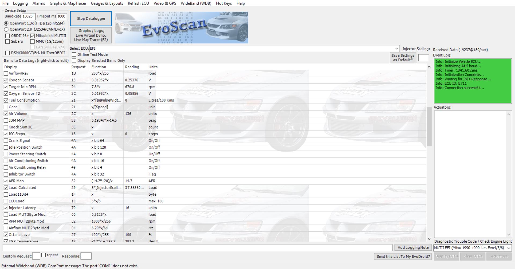Check the Crank Signal checkbox
Image resolution: width=515 pixels, height=269 pixels.
pos(6,141)
